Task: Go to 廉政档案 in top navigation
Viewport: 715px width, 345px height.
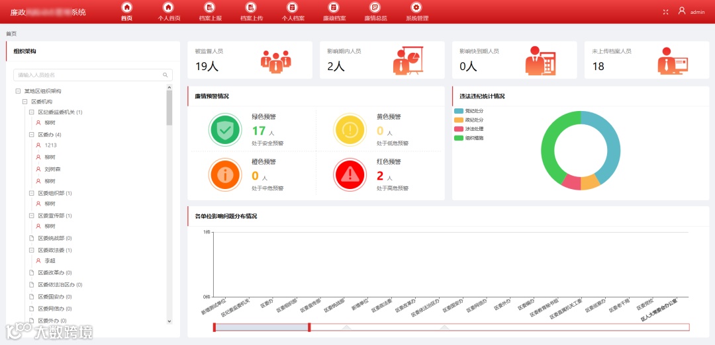Action: click(334, 12)
